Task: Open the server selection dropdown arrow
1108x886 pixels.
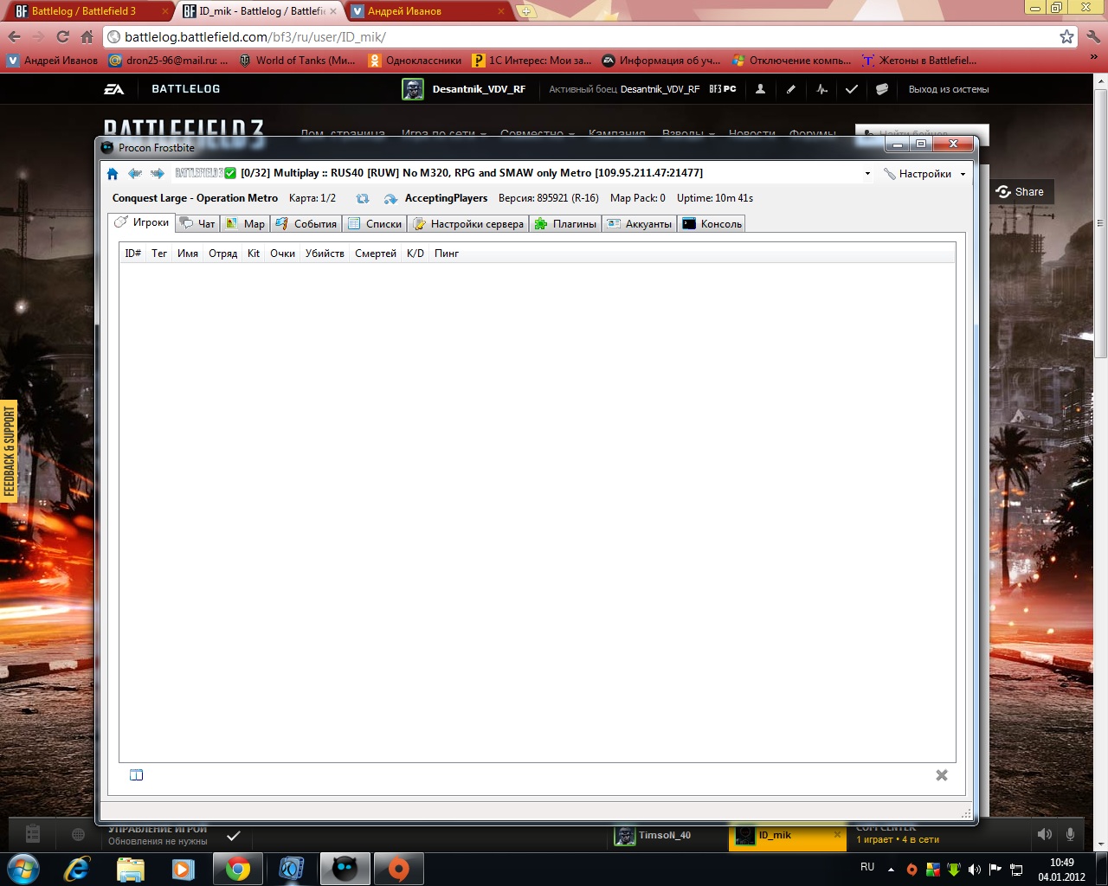Action: click(x=867, y=174)
